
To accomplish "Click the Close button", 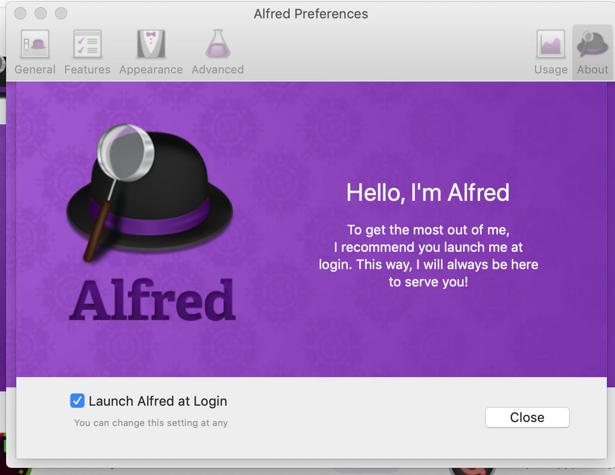I will (x=527, y=417).
